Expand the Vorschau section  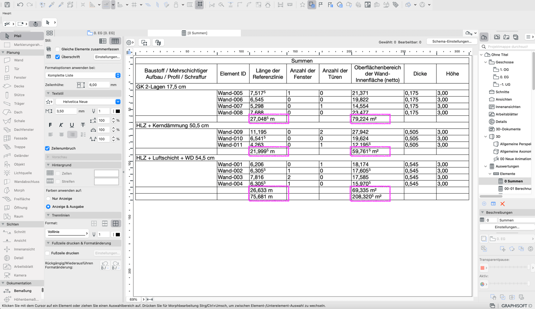click(48, 157)
